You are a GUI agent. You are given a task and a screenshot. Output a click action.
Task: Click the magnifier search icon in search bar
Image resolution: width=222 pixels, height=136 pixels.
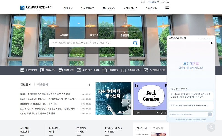[x=135, y=43]
